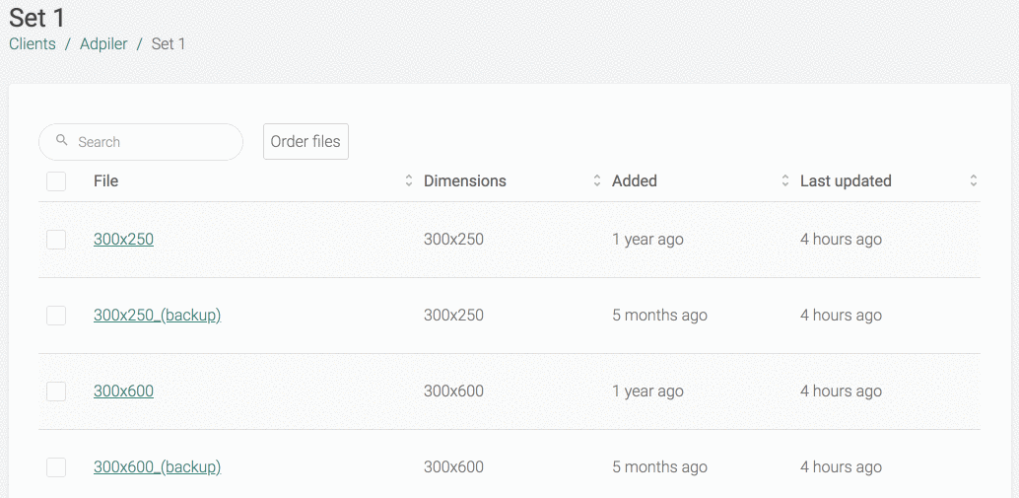Image resolution: width=1019 pixels, height=498 pixels.
Task: Open the 300x250 file link
Action: [123, 240]
